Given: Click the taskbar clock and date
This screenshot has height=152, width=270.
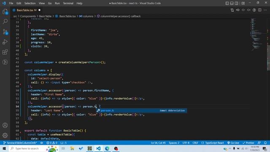Looking at the screenshot, I should (x=255, y=149).
